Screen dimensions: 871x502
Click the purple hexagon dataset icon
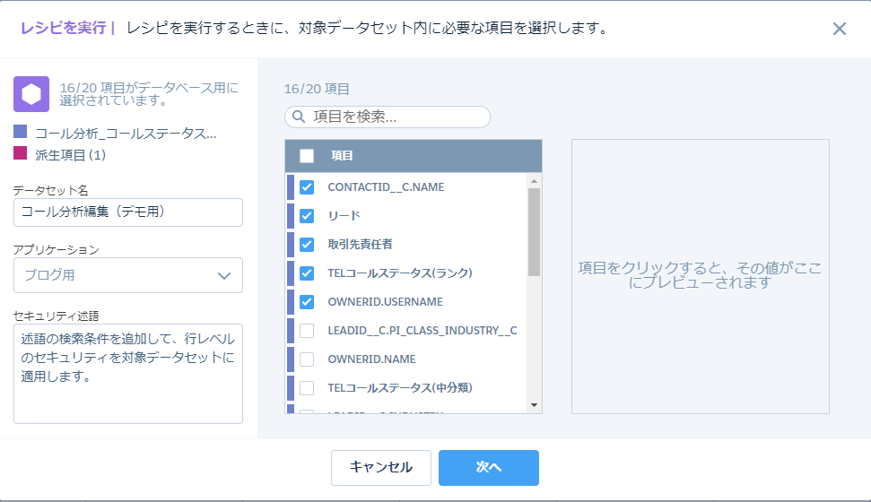31,94
